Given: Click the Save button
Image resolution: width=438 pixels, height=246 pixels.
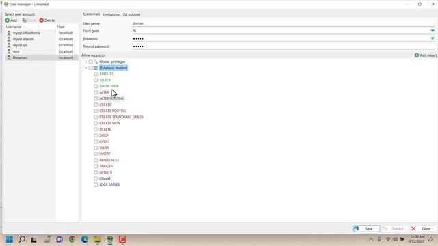Looking at the screenshot, I should [x=366, y=228].
